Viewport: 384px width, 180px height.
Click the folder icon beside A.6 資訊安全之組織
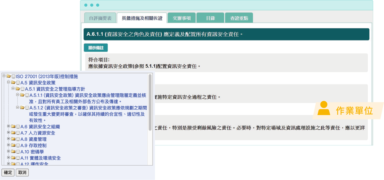(x=13, y=127)
